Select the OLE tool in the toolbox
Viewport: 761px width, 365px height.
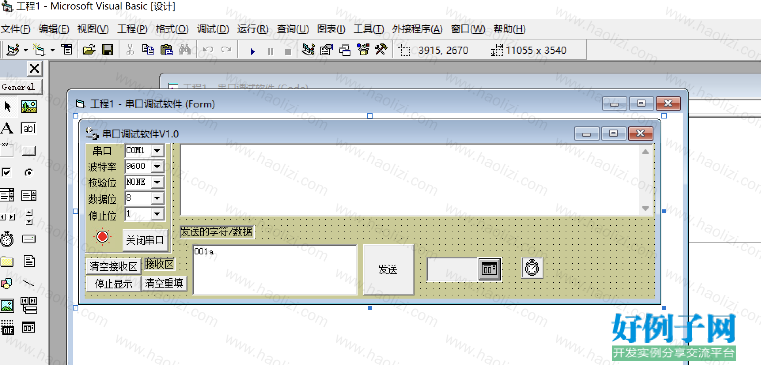(7, 327)
